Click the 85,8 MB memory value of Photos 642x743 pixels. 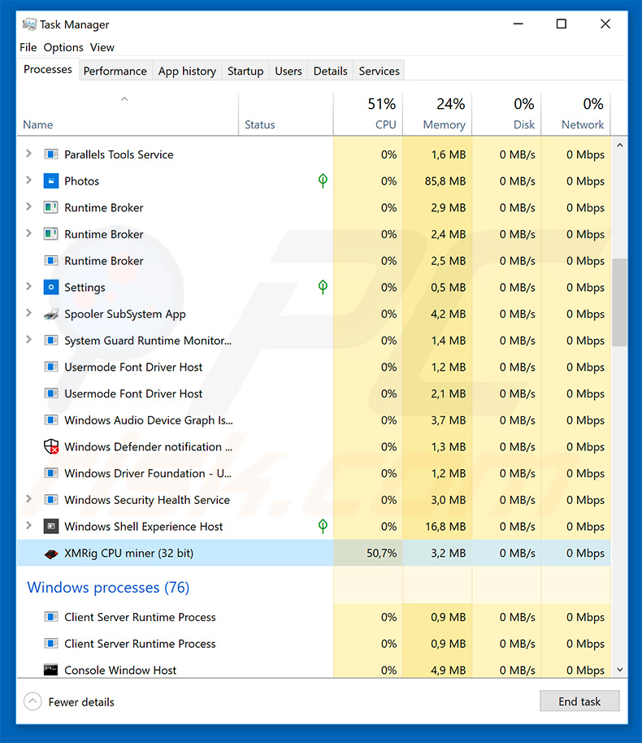pos(445,181)
